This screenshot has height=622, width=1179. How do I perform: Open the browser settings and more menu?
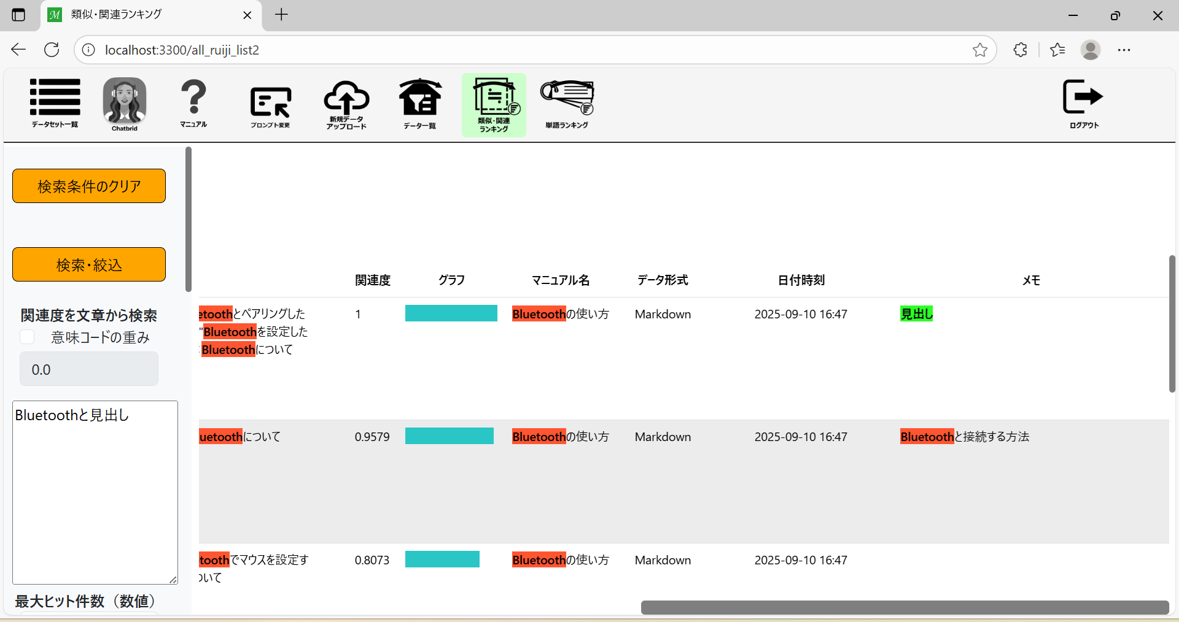click(x=1124, y=50)
